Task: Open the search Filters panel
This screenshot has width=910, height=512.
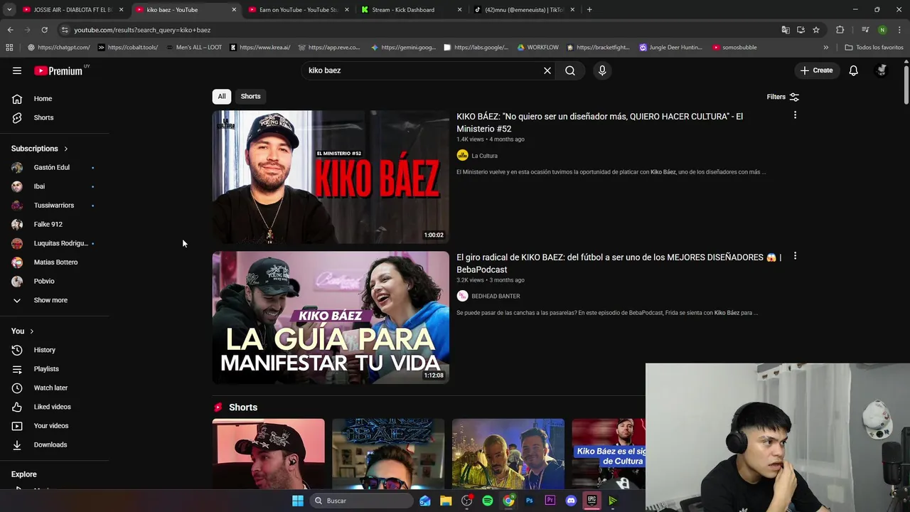Action: [783, 97]
